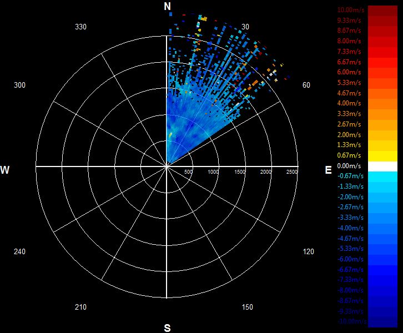Click the 2.00m/s legend label
The height and width of the screenshot is (333, 403).
tap(349, 135)
